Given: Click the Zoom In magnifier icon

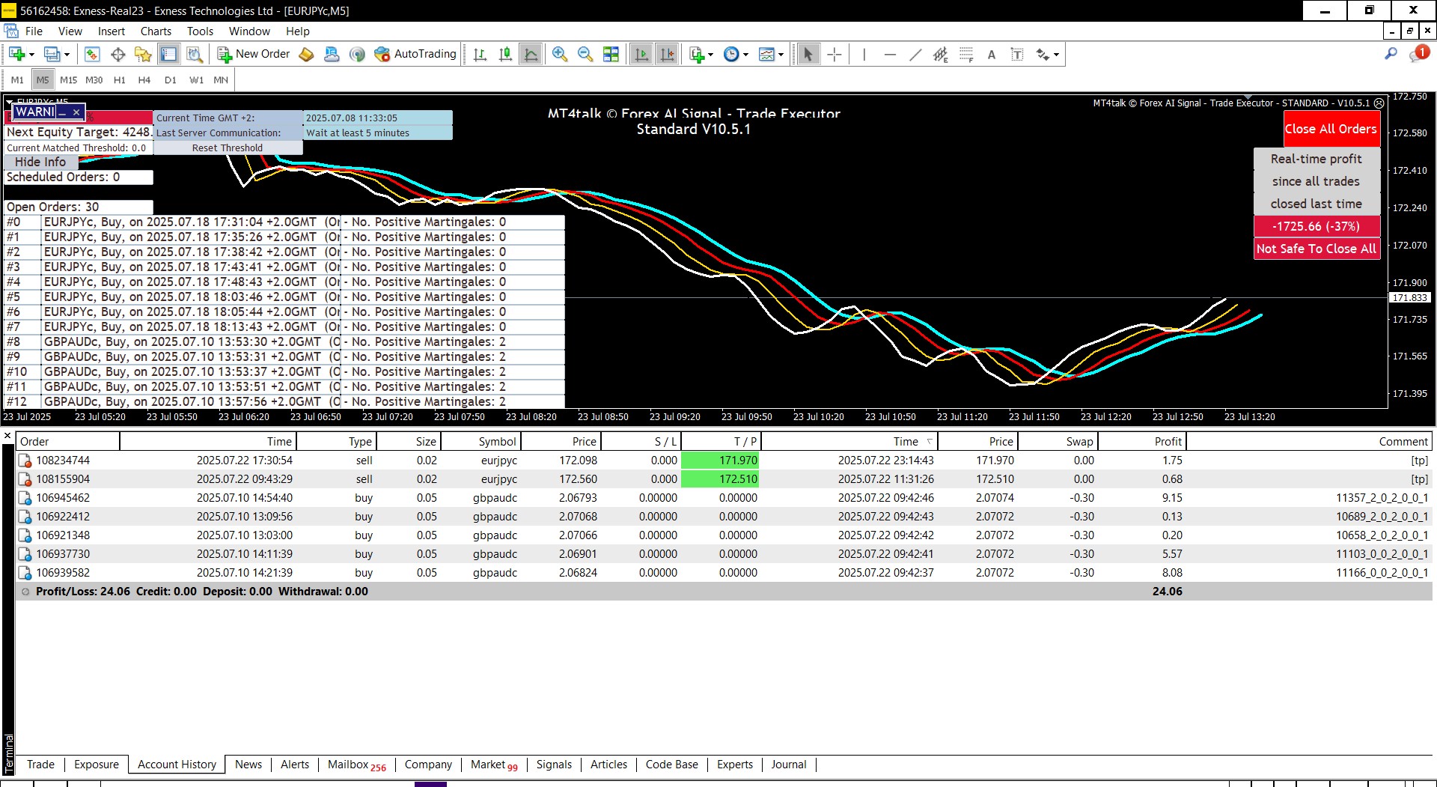Looking at the screenshot, I should [559, 54].
